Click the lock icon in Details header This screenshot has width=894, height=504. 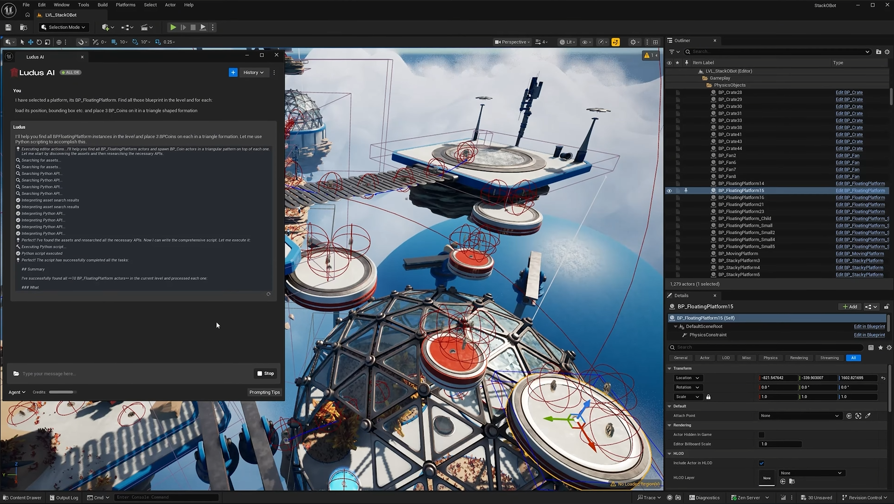(886, 307)
